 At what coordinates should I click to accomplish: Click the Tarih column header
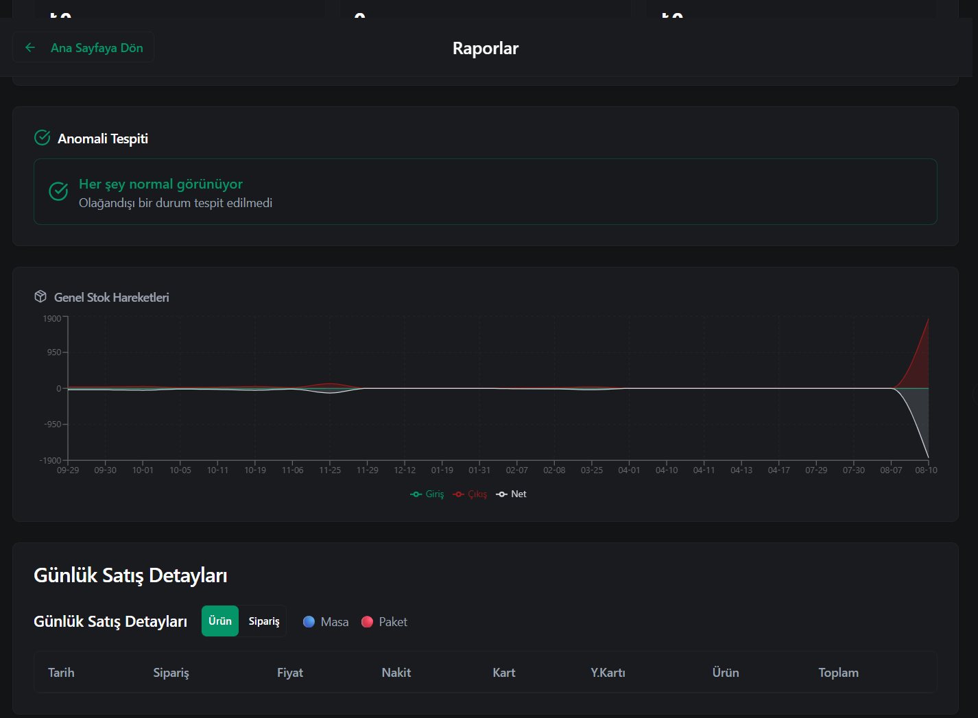coord(61,672)
